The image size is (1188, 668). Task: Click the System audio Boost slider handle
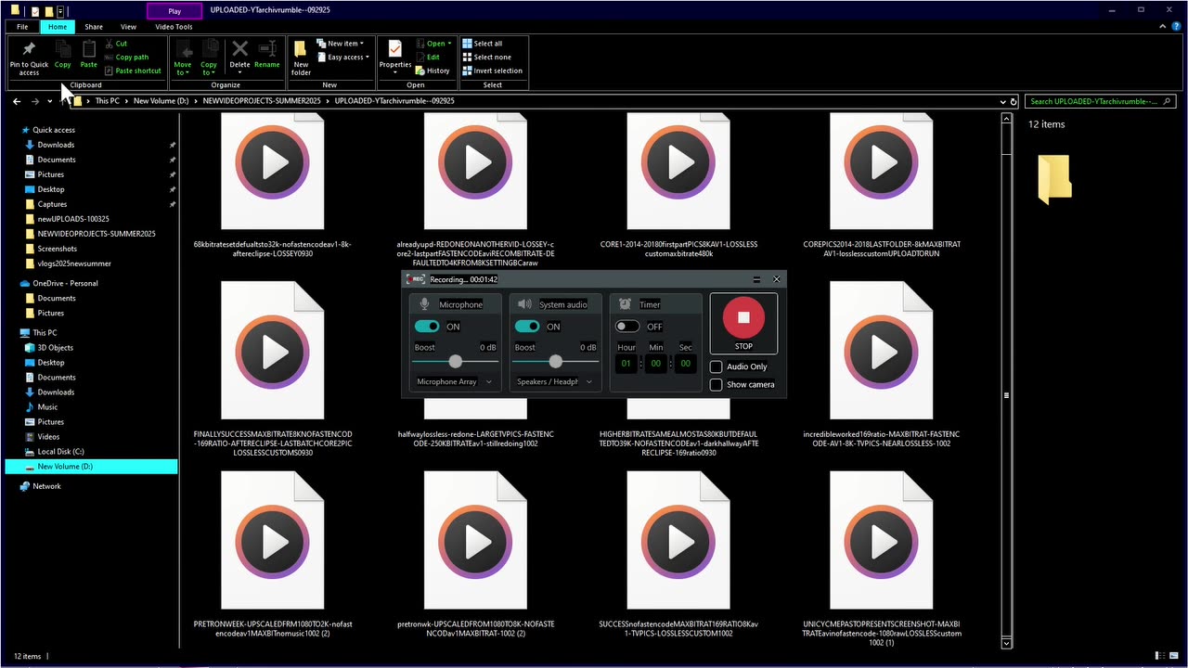coord(555,361)
